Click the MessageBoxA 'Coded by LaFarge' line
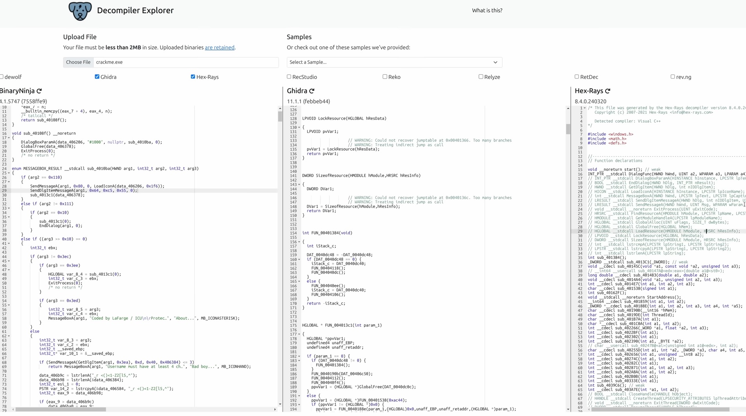 (x=144, y=318)
